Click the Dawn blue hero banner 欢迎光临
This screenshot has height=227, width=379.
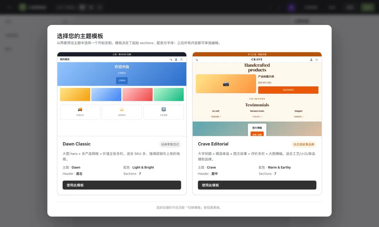click(122, 74)
